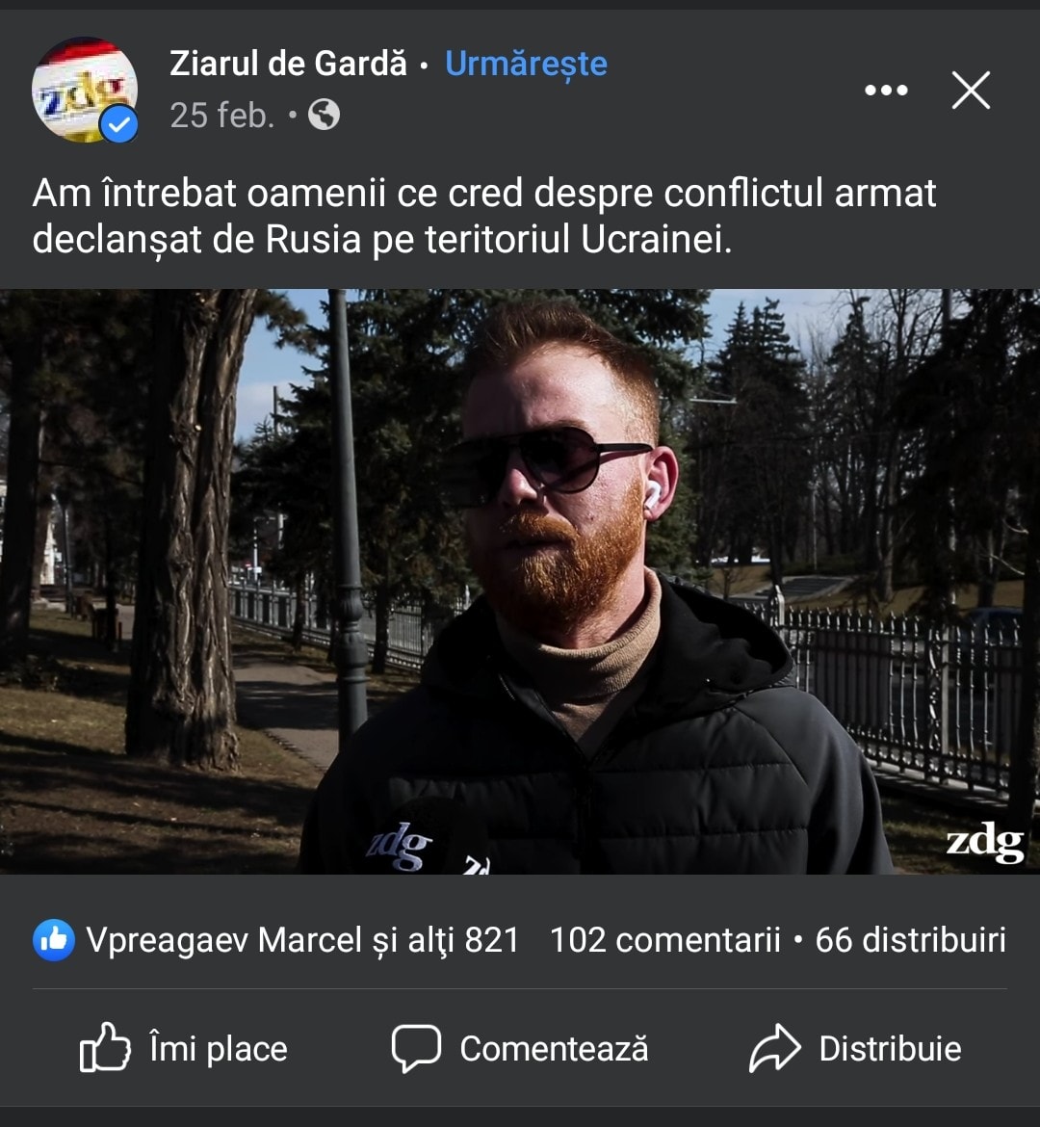This screenshot has height=1127, width=1040.
Task: View the 102 comentarii comments list
Action: [664, 940]
